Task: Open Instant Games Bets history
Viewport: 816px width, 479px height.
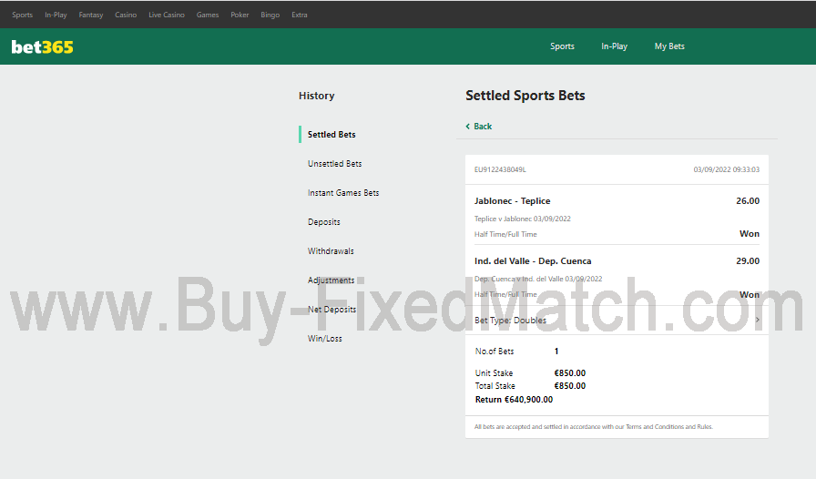Action: [343, 193]
